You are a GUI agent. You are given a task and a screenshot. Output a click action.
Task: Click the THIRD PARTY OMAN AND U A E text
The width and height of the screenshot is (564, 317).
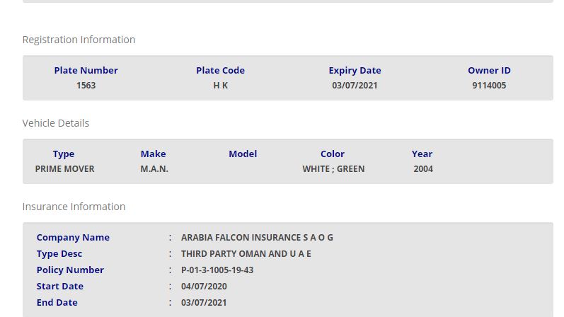[x=246, y=254]
